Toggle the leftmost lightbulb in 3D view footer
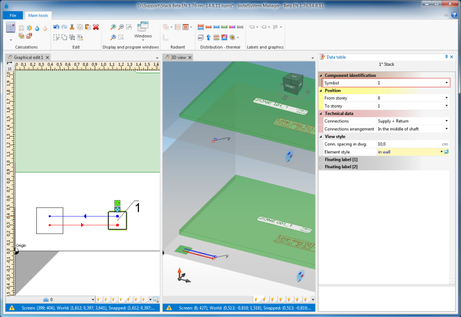The image size is (461, 317). [256, 300]
